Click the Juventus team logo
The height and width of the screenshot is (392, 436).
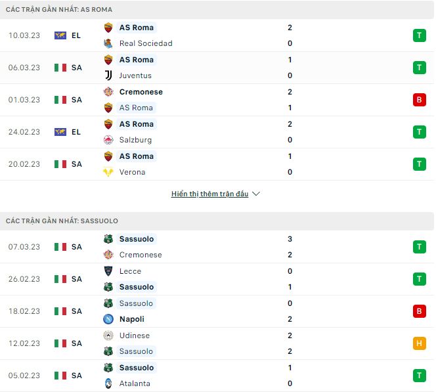tap(108, 76)
